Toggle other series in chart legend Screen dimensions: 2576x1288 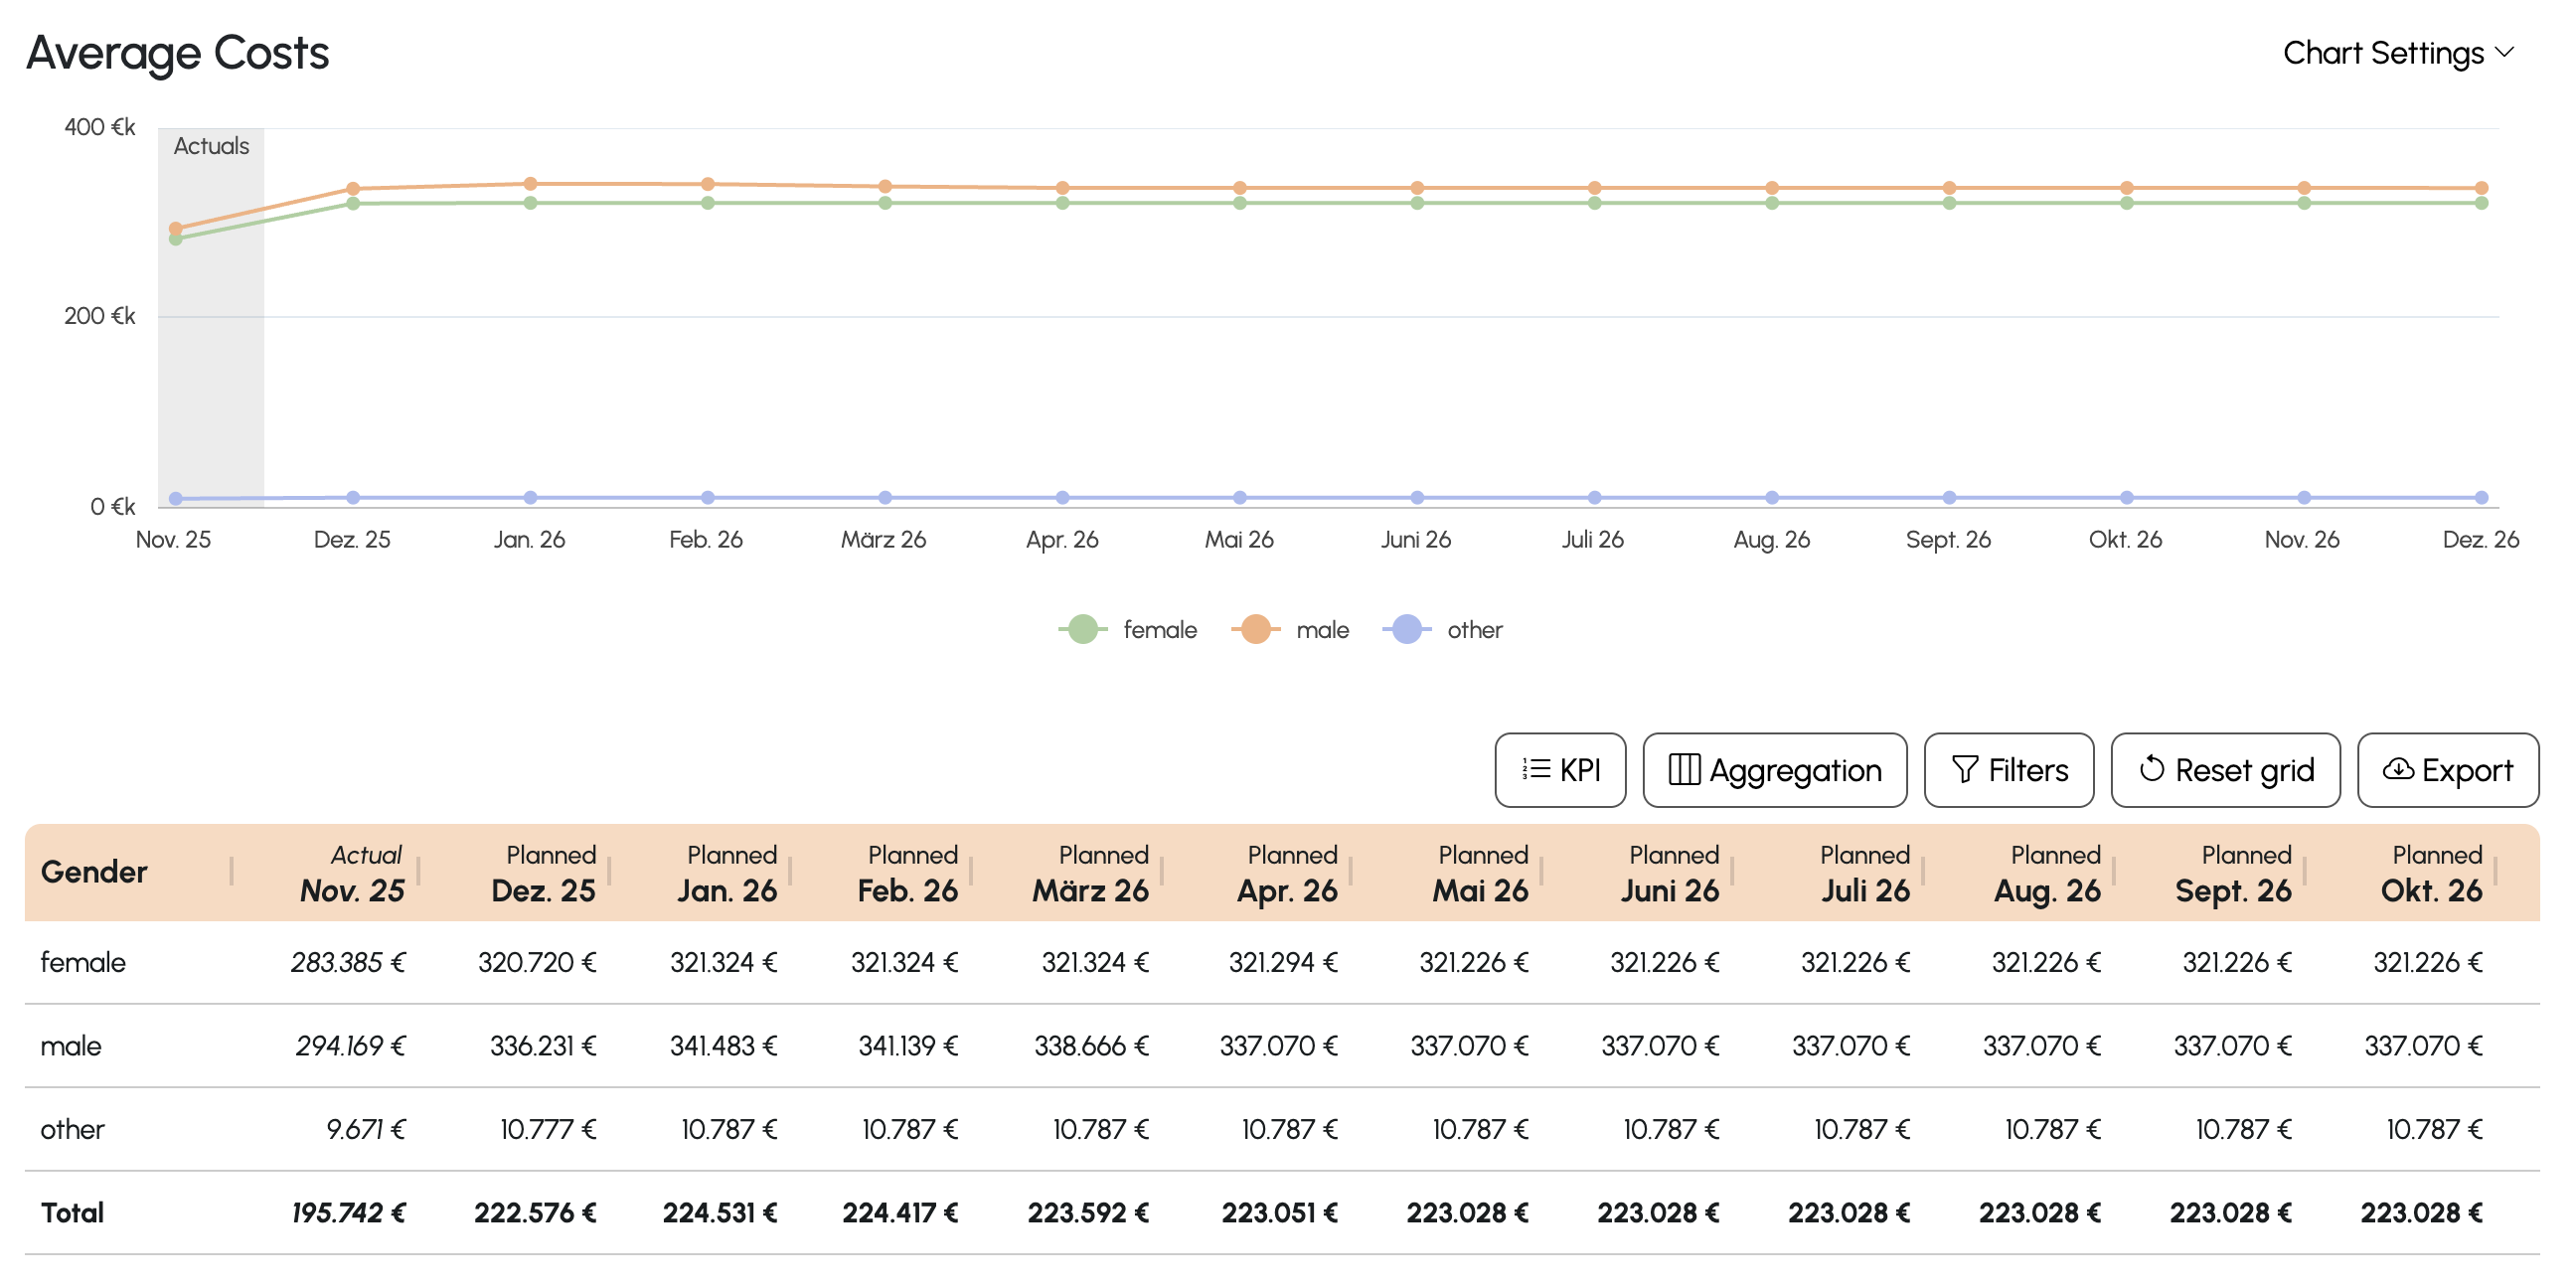click(x=1474, y=630)
